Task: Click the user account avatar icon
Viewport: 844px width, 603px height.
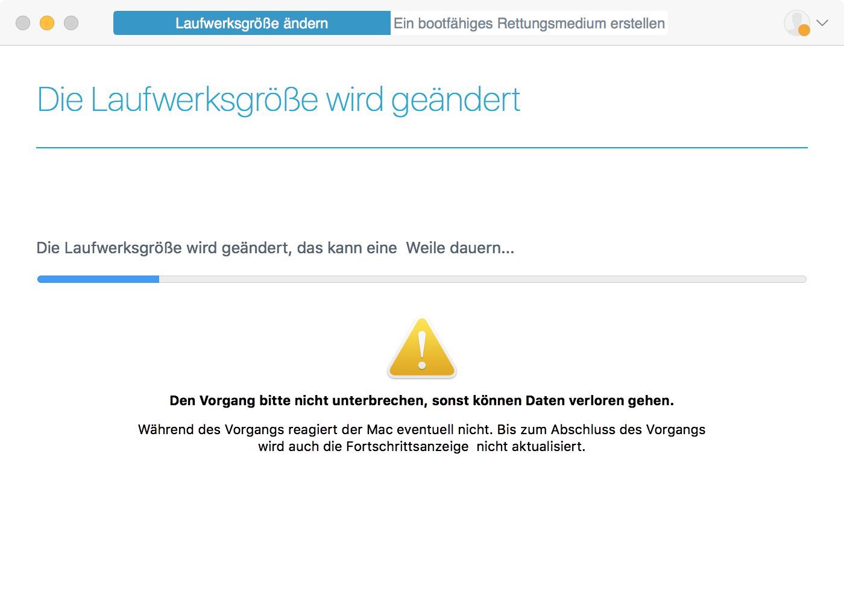Action: (x=795, y=22)
